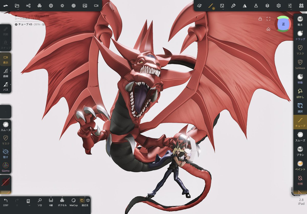
Task: Expand the パス path options
Action: coord(6,86)
